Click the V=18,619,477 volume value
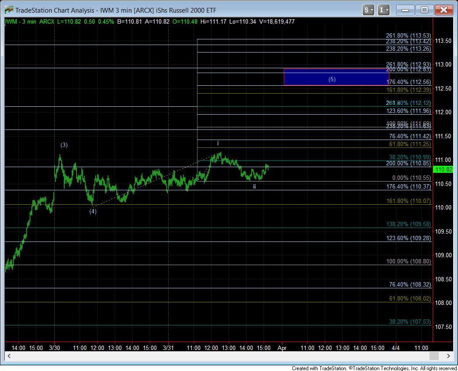The image size is (458, 371). tap(277, 21)
